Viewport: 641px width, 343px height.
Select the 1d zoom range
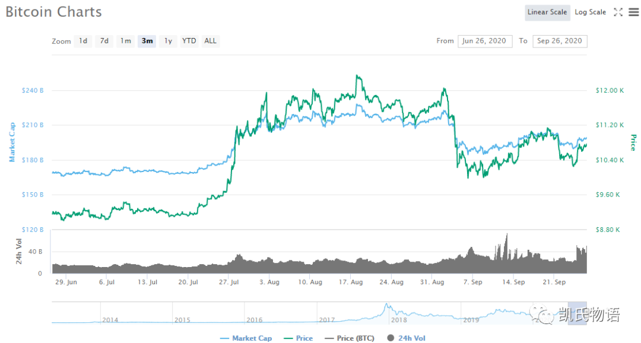tap(83, 41)
